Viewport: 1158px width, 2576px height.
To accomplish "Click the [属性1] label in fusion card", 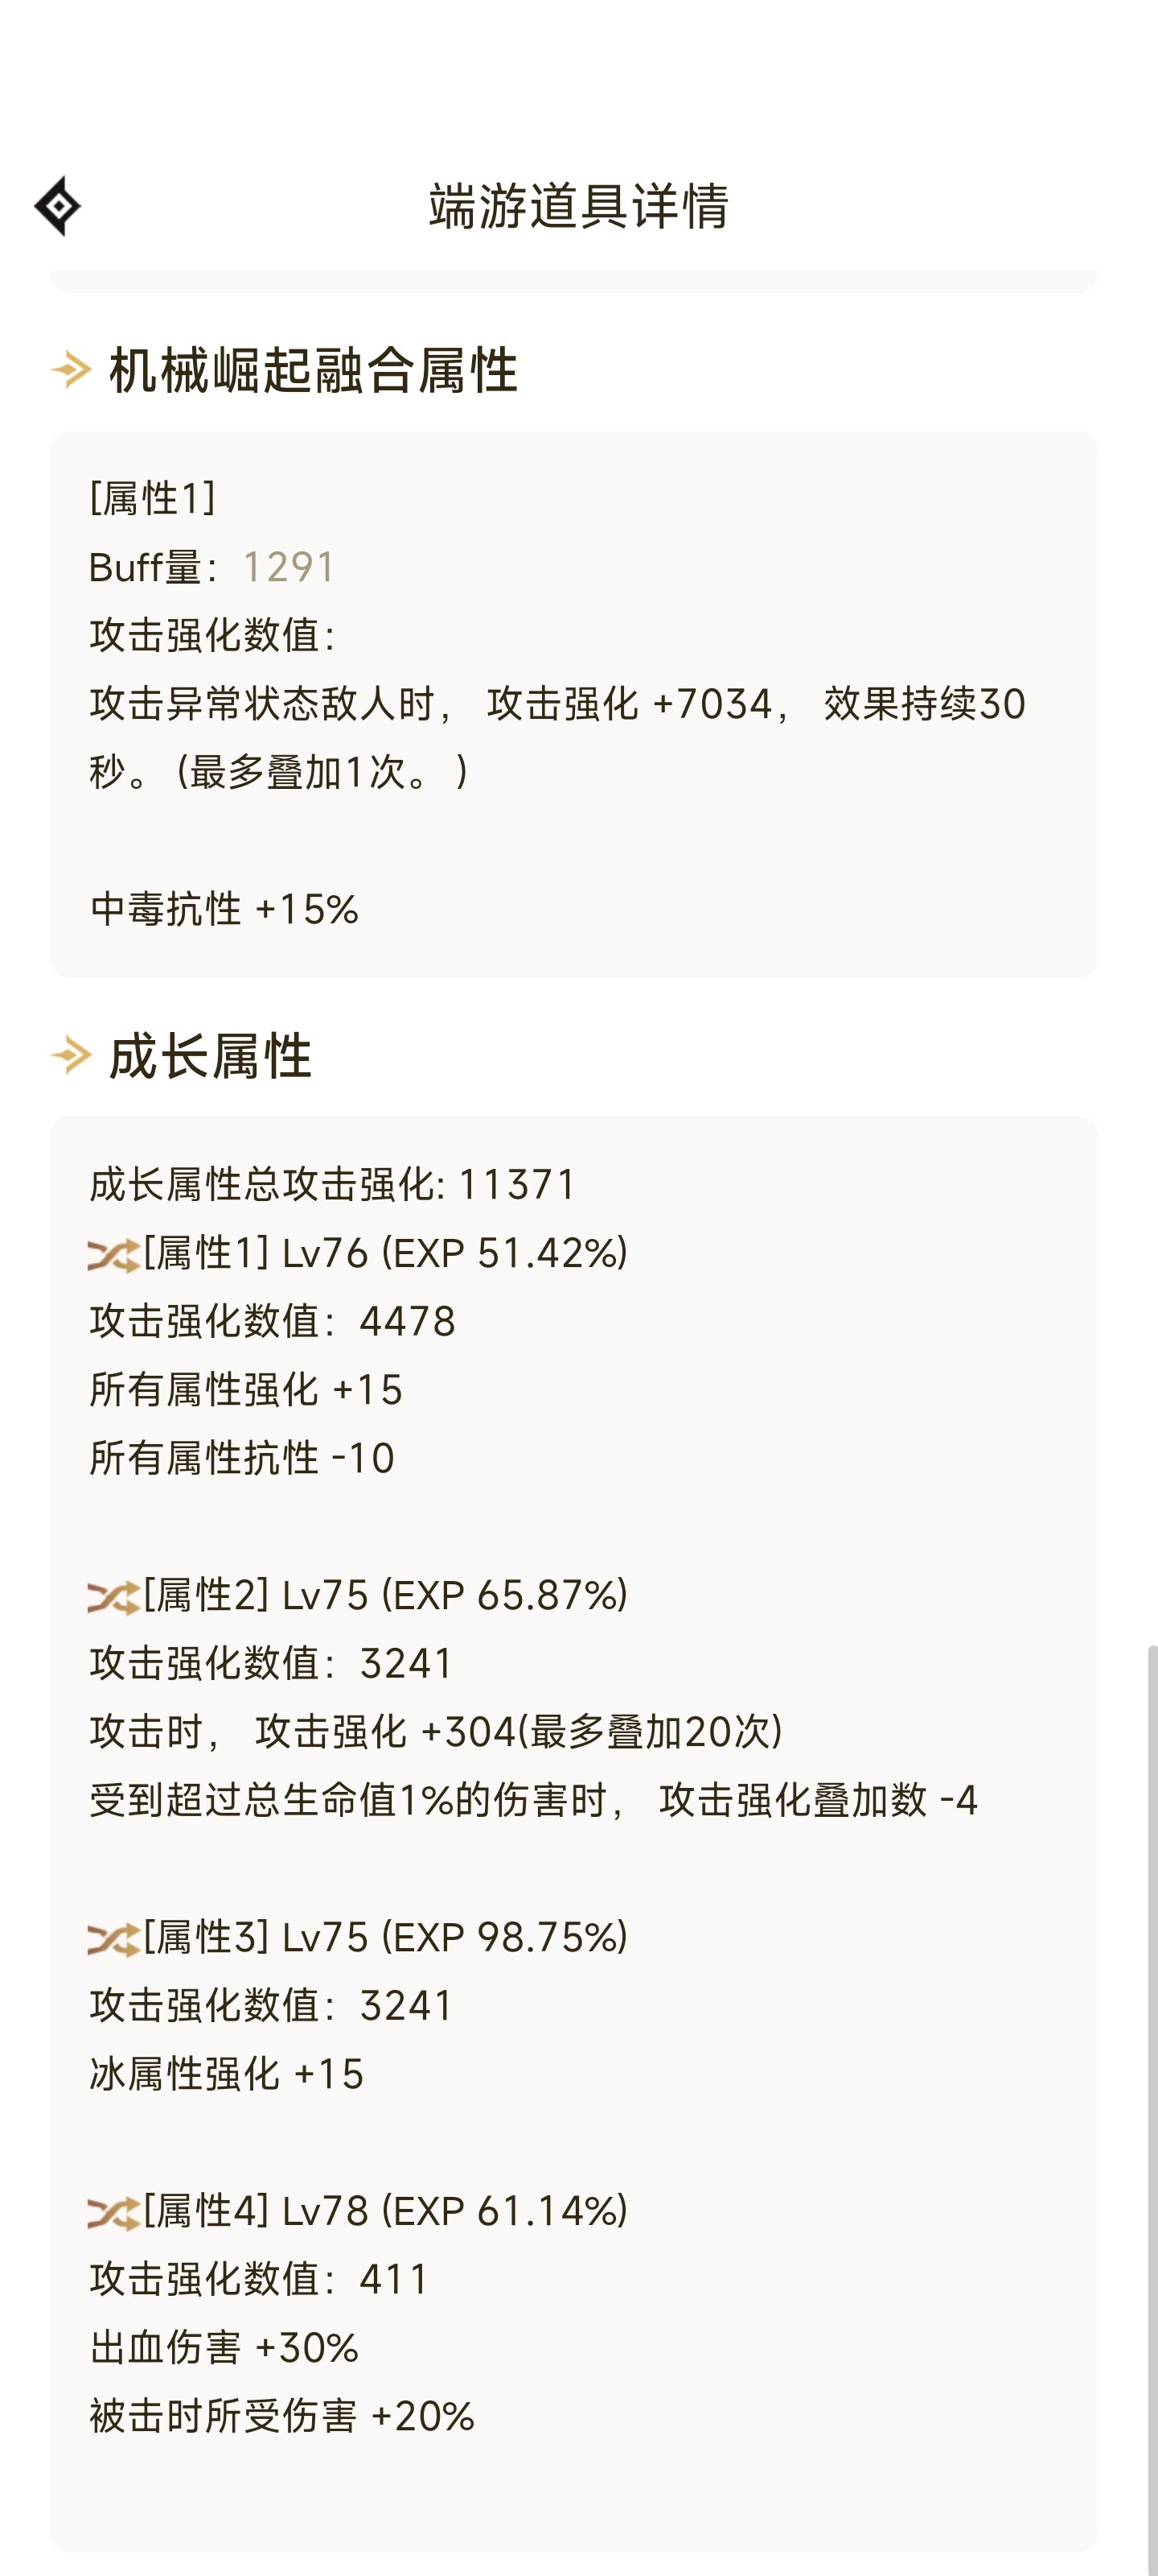I will coord(153,497).
